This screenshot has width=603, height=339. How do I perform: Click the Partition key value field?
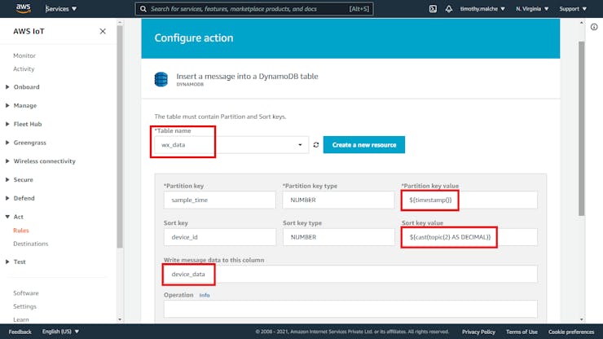[x=469, y=200]
